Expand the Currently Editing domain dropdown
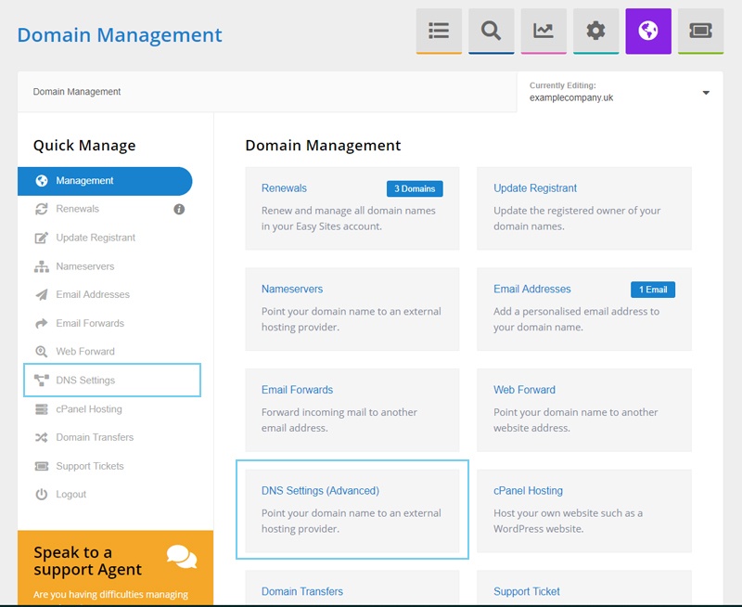Image resolution: width=742 pixels, height=607 pixels. (706, 93)
